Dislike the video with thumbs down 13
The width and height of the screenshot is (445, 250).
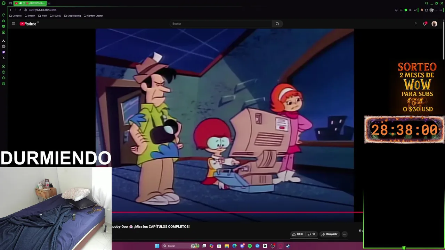coord(311,234)
